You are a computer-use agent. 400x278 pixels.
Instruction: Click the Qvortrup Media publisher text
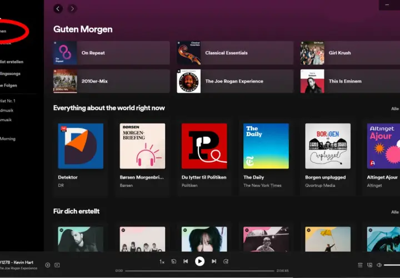[320, 185]
